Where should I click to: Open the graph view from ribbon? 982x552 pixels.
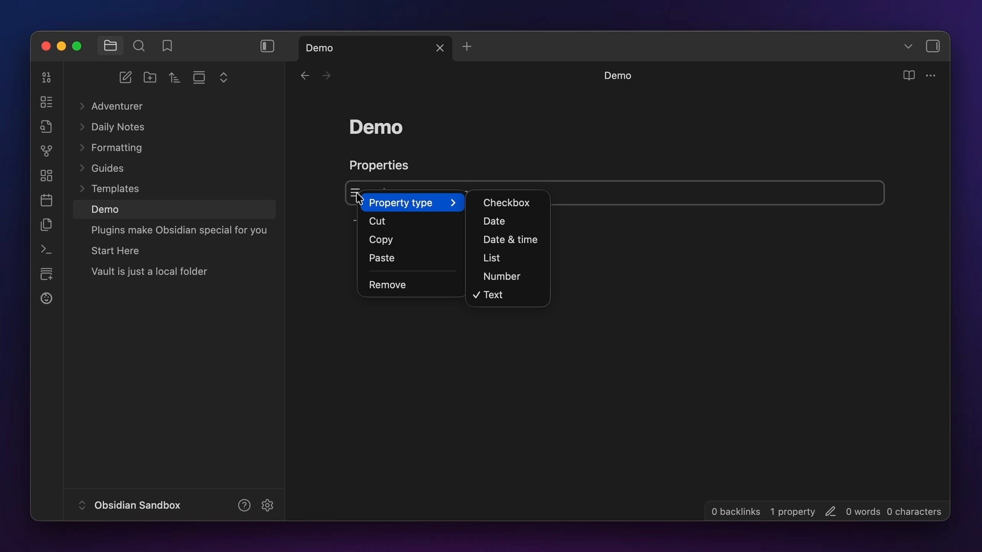pos(47,151)
